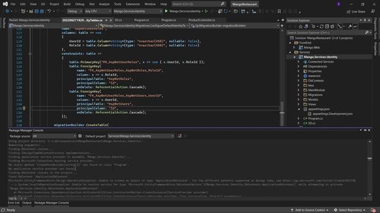Viewport: 380px width, 213px height.
Task: Clear the Package Manager Console output
Action: point(179,136)
